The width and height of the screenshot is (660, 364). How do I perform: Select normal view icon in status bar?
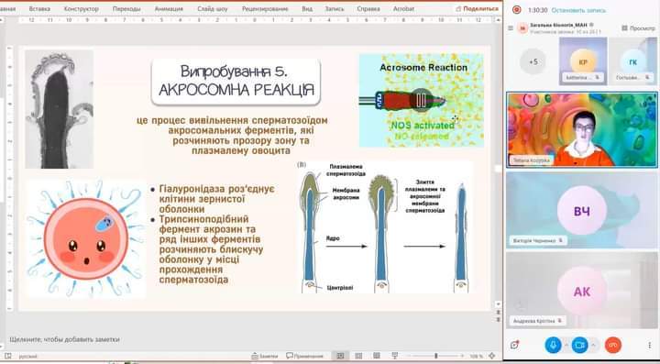tap(340, 356)
